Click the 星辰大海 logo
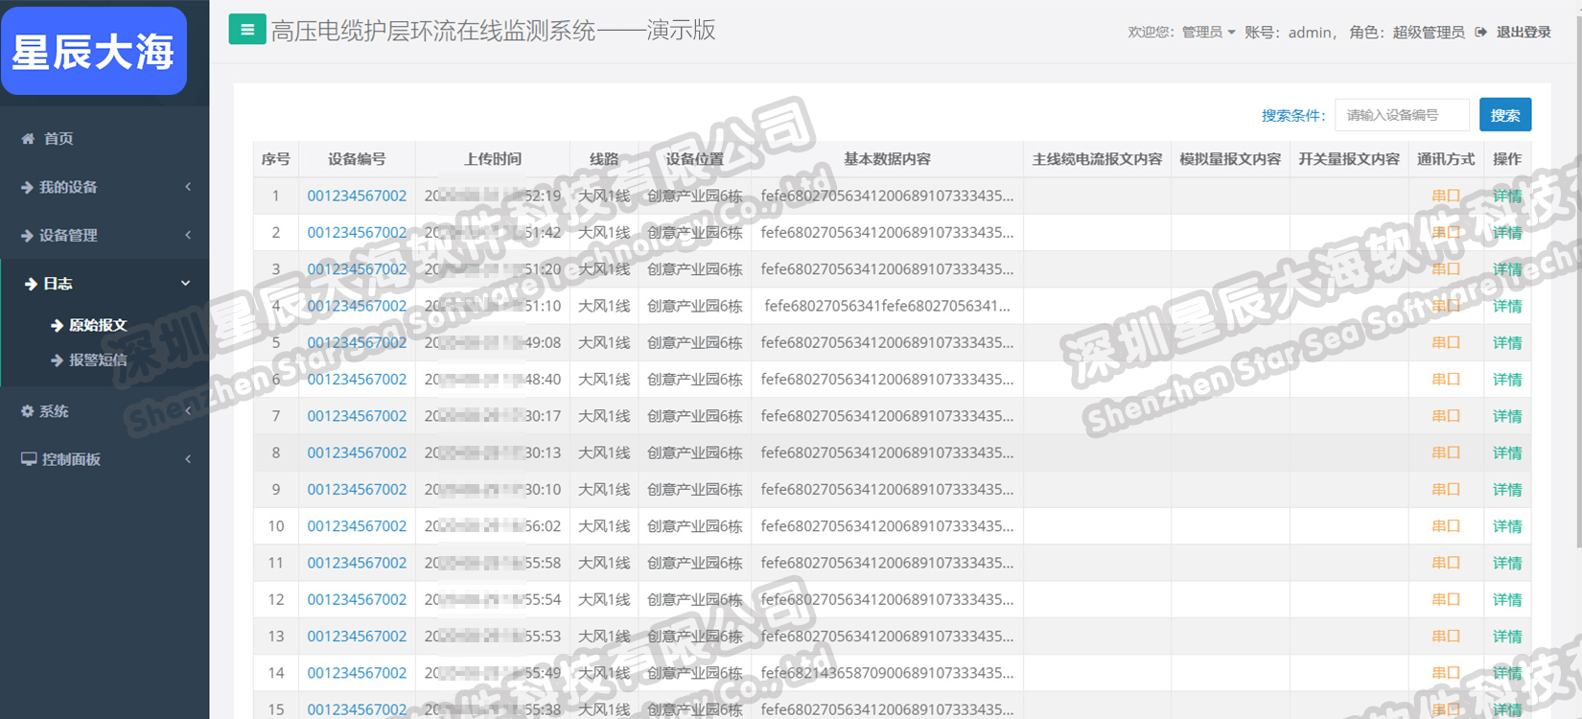The image size is (1582, 719). pyautogui.click(x=94, y=51)
